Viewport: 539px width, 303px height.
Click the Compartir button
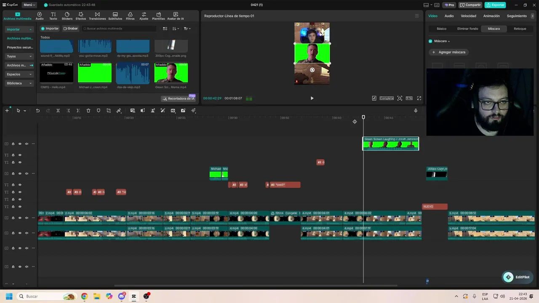[x=470, y=5]
